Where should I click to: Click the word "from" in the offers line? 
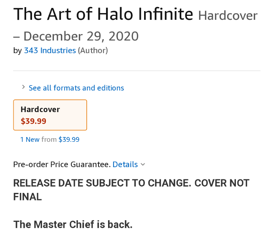(x=49, y=139)
